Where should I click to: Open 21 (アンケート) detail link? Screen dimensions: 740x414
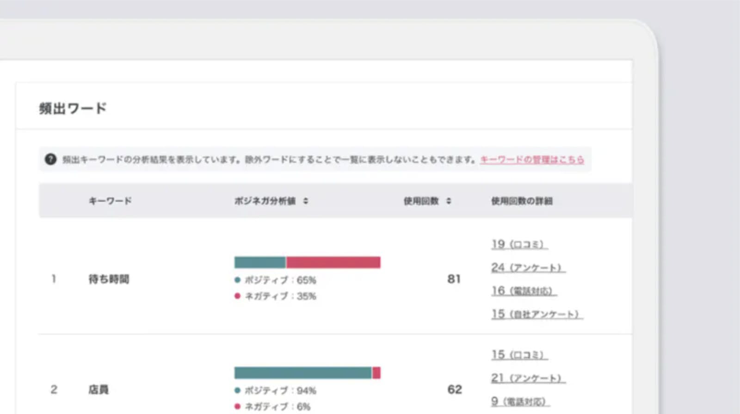click(528, 378)
